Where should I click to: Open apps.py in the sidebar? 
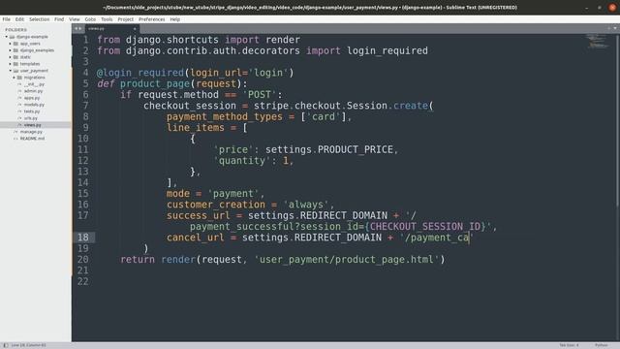tap(32, 98)
